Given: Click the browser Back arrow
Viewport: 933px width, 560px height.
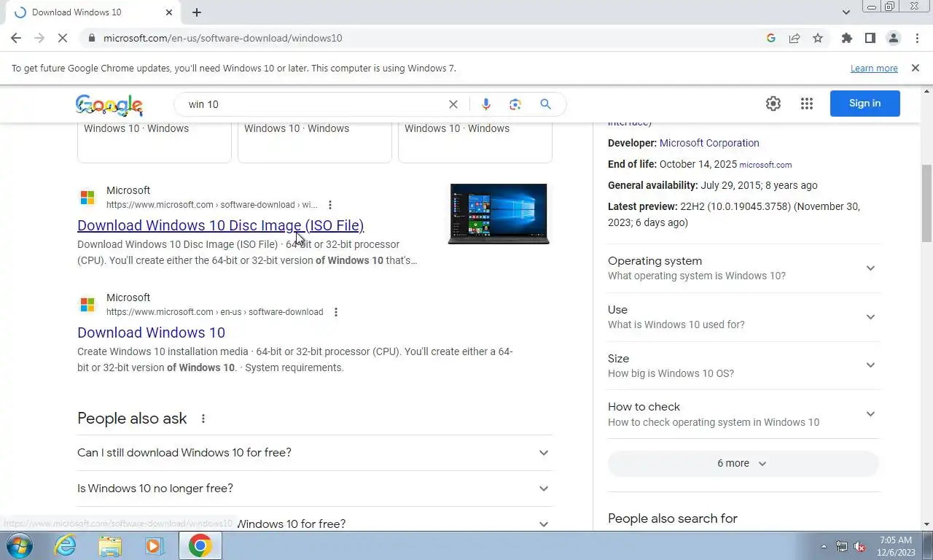Looking at the screenshot, I should 16,38.
